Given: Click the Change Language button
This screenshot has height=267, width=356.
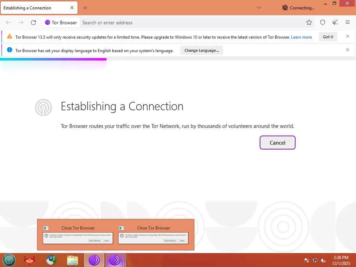Looking at the screenshot, I should [x=202, y=50].
